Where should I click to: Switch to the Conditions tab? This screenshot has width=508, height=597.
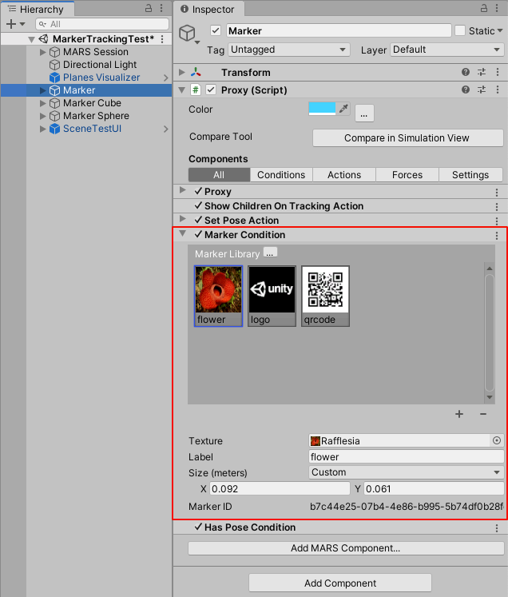pos(281,175)
